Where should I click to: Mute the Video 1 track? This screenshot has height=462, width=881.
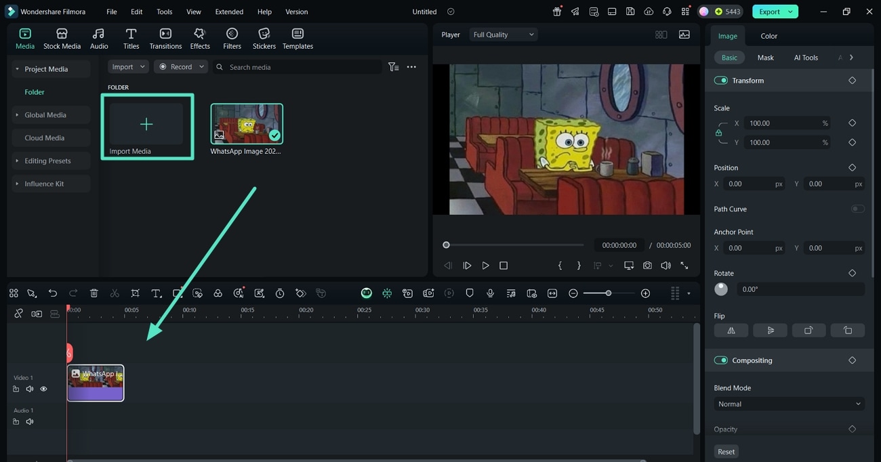pos(30,389)
